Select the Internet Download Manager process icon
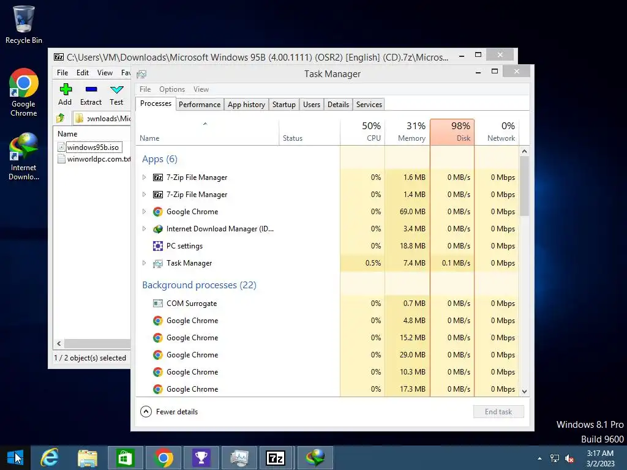 coord(158,229)
